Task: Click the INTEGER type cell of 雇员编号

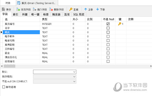Action: click(55, 24)
